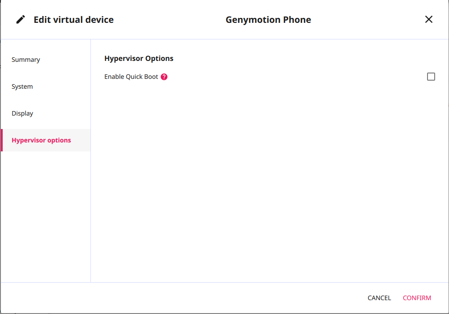Click the Edit virtual device title text
The width and height of the screenshot is (449, 314).
click(73, 20)
